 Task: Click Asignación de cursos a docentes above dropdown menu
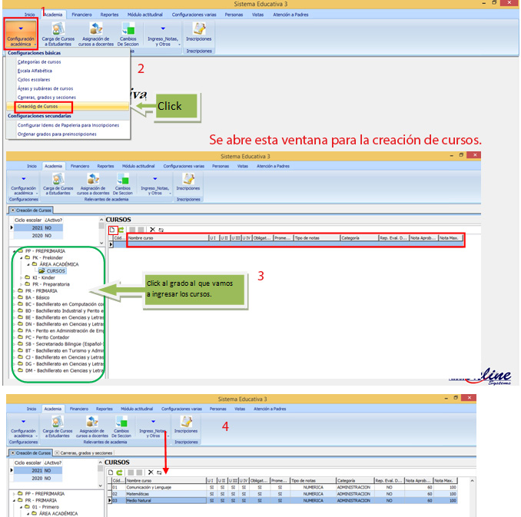tap(94, 35)
